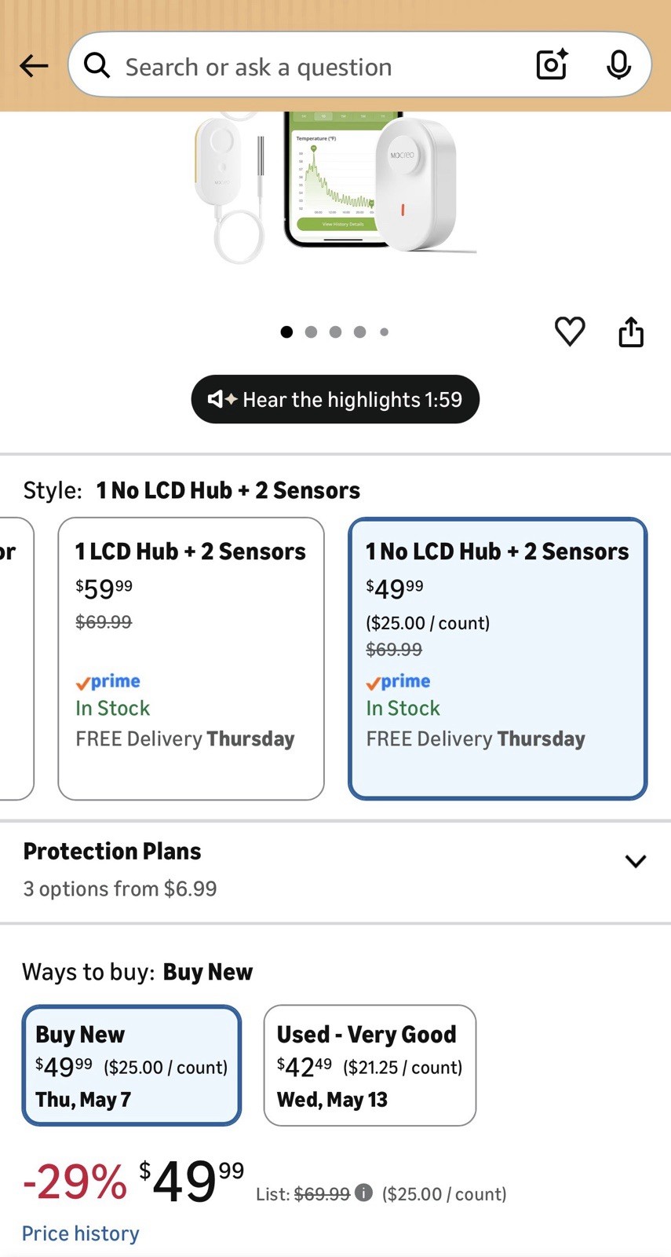Image resolution: width=671 pixels, height=1257 pixels.
Task: Choose the Buy New option
Action: coord(132,1065)
